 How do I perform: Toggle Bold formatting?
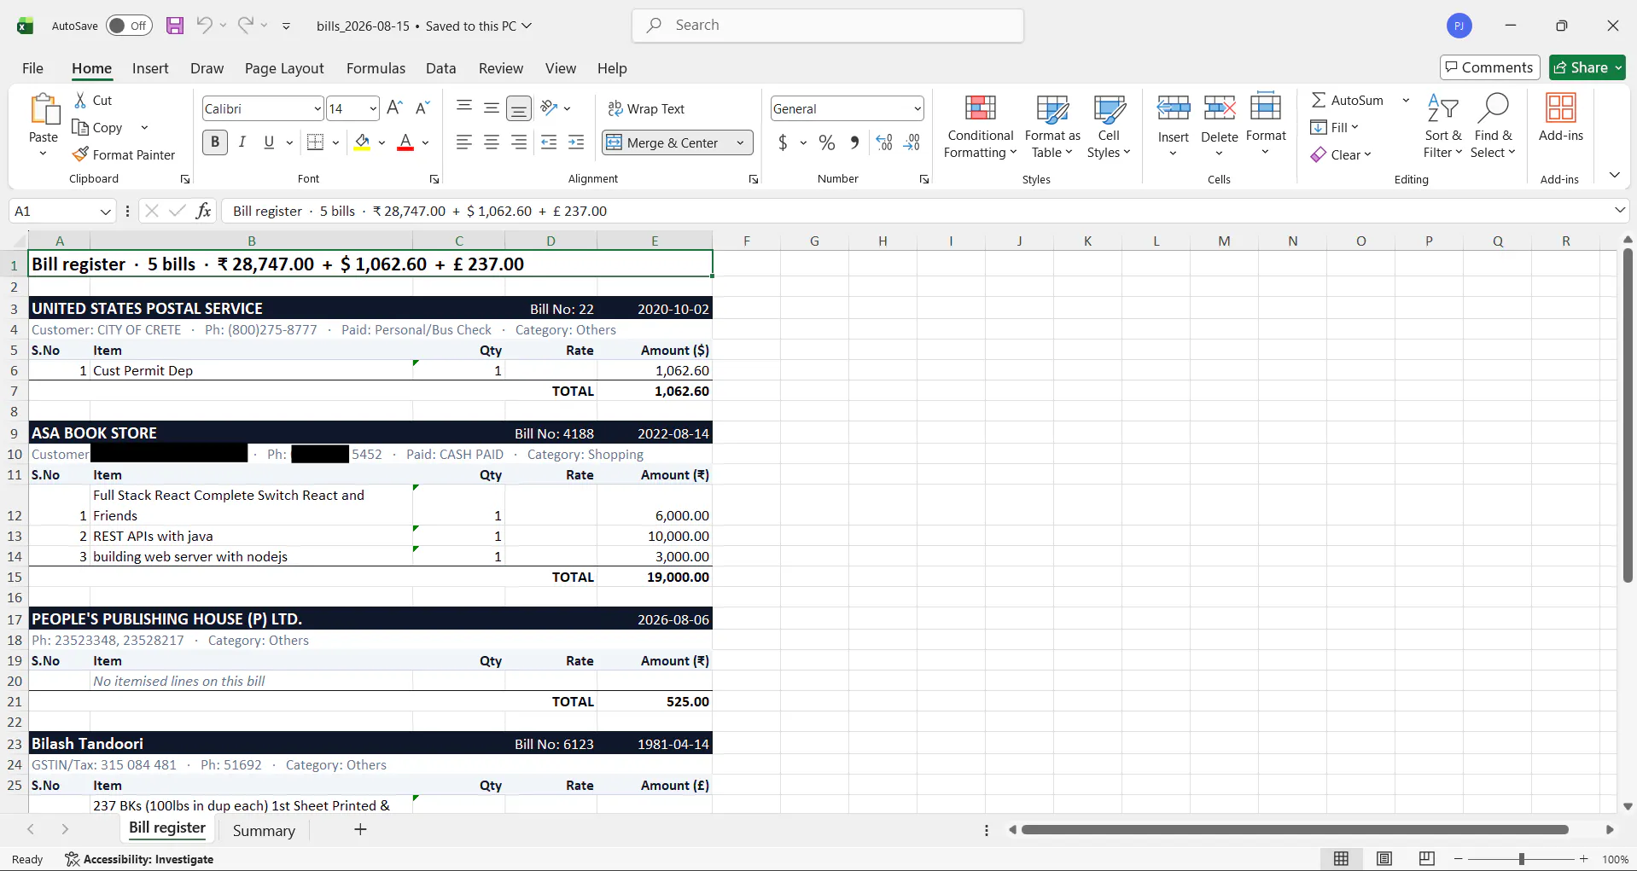[x=215, y=142]
